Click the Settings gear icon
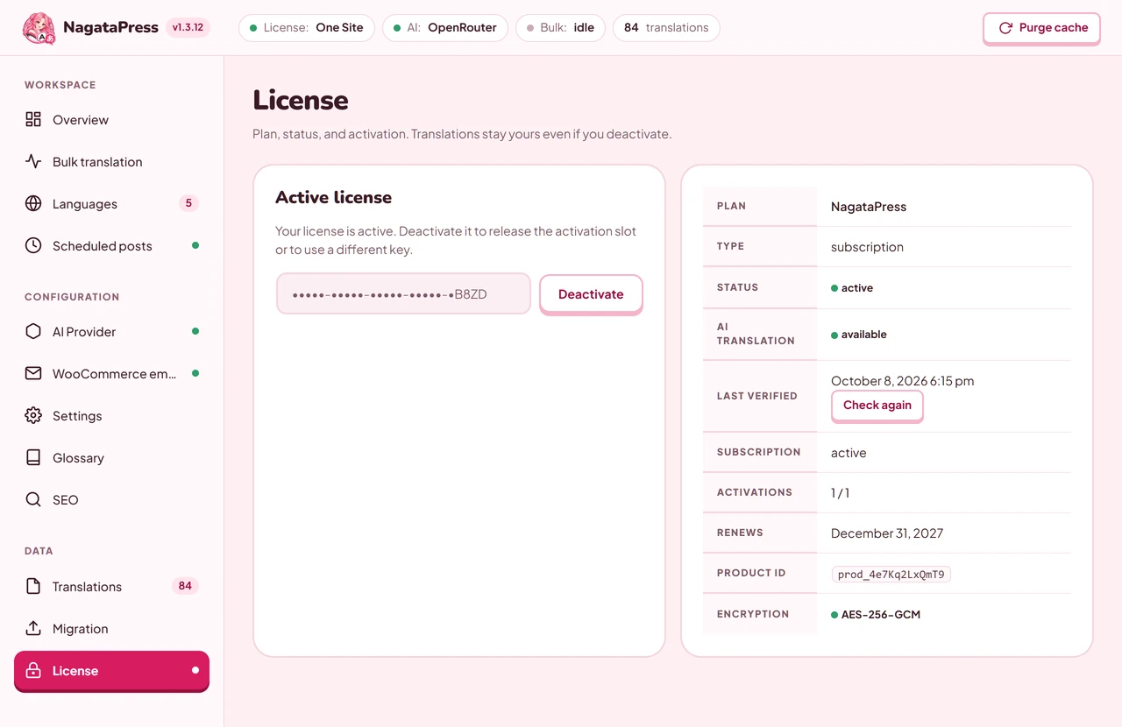Screen dimensions: 1122x727 click(33, 415)
